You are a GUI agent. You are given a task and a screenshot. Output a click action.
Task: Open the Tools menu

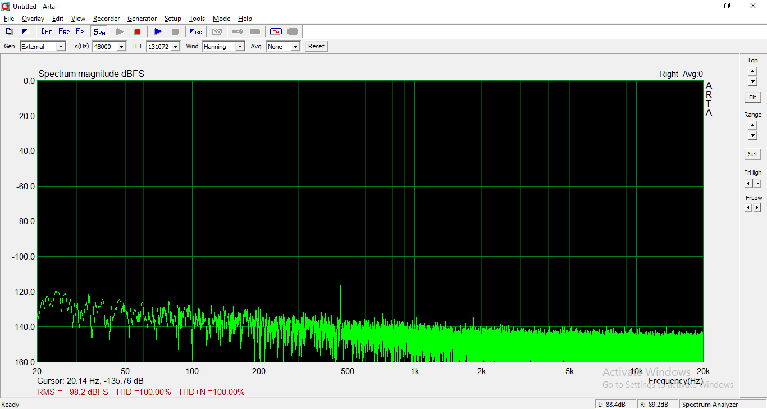tap(197, 19)
